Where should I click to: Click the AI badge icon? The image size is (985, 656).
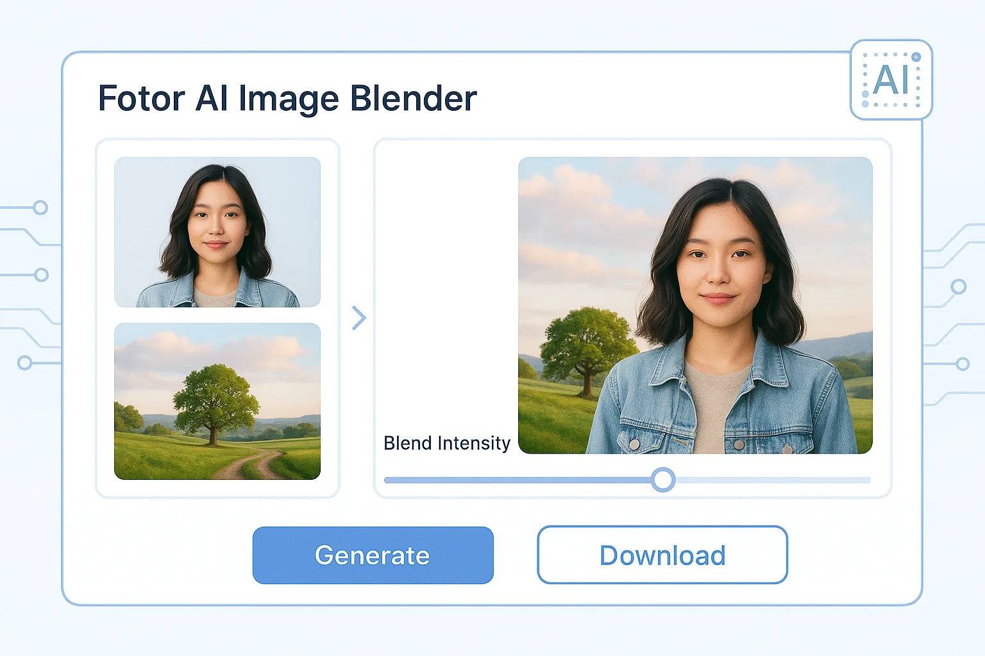click(891, 80)
